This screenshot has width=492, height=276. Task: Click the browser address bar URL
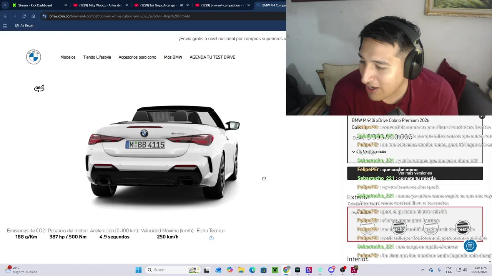coord(120,16)
